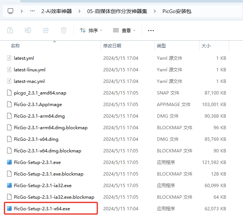Open the 查看 view dropdown
The image size is (243, 217).
tap(124, 30)
